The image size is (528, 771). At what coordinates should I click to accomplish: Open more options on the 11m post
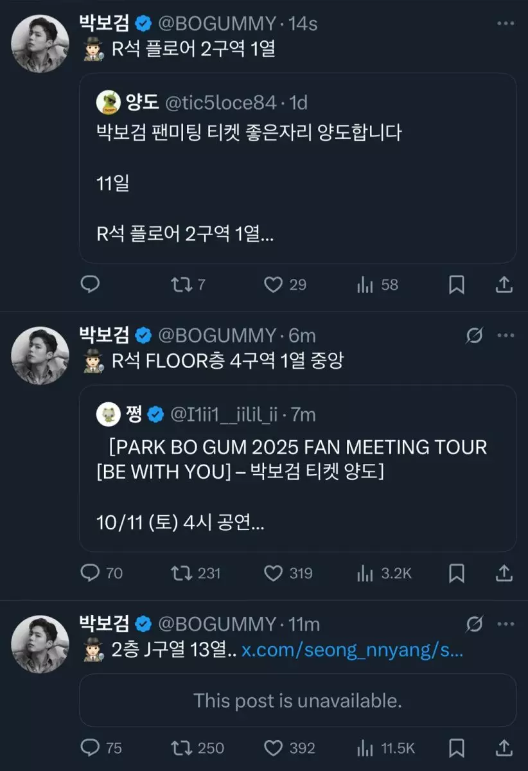point(506,624)
